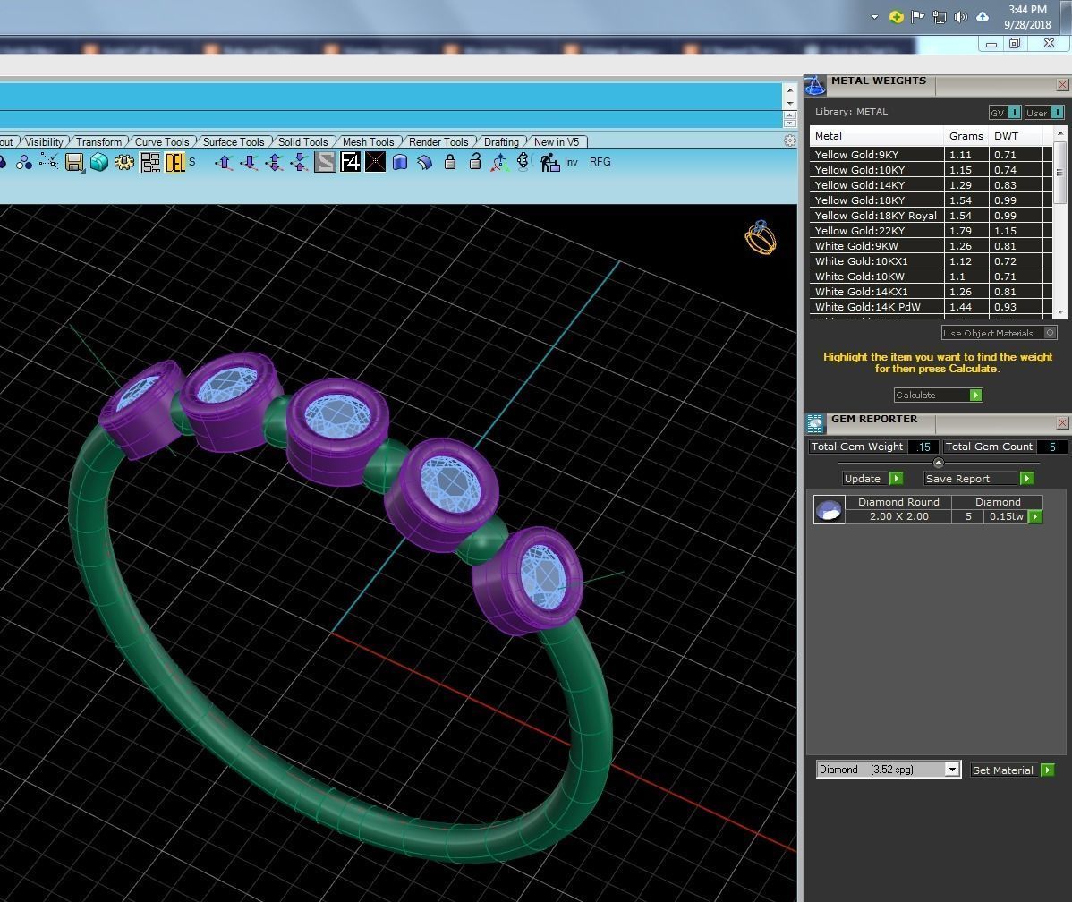The width and height of the screenshot is (1072, 902).
Task: Open the Drafting tab
Action: pyautogui.click(x=502, y=142)
